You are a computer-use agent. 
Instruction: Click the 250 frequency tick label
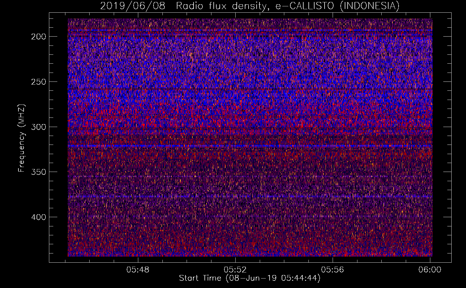[39, 82]
